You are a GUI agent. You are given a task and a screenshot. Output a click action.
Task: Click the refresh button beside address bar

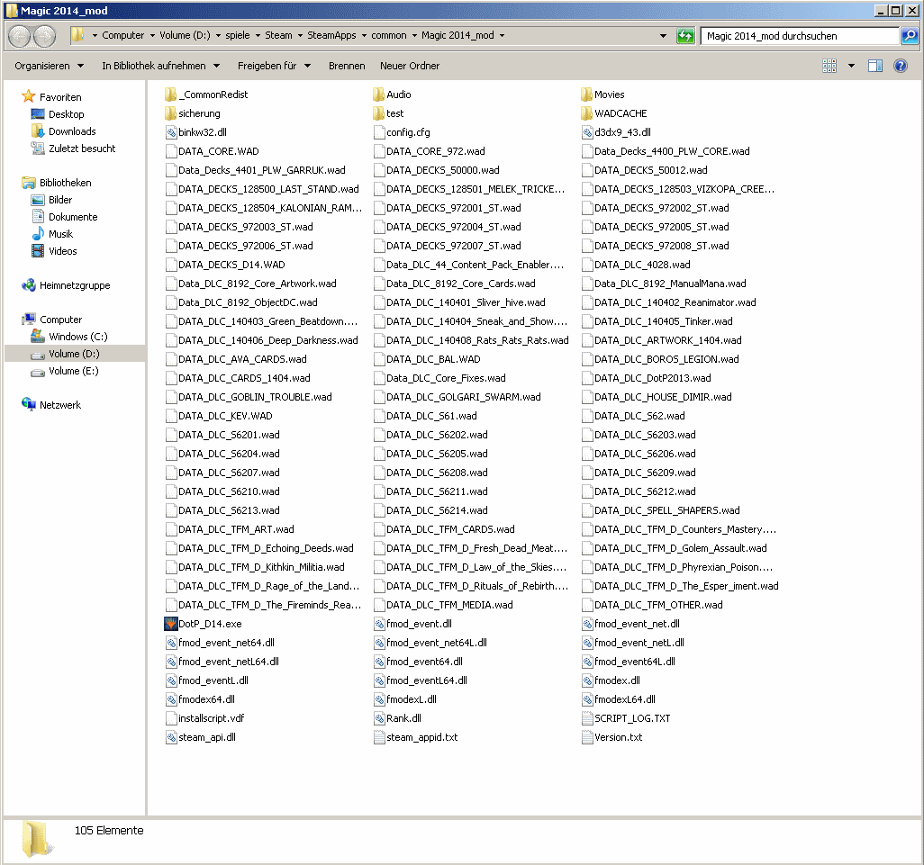685,36
